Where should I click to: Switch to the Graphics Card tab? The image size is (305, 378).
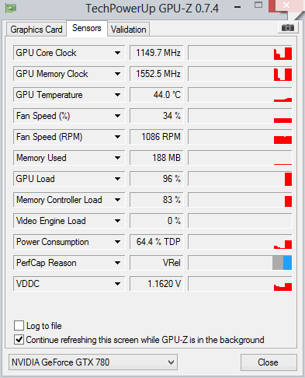click(x=36, y=30)
